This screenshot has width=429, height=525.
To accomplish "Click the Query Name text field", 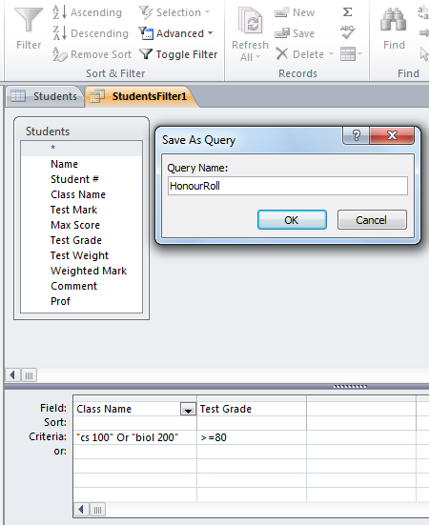I will coord(288,186).
